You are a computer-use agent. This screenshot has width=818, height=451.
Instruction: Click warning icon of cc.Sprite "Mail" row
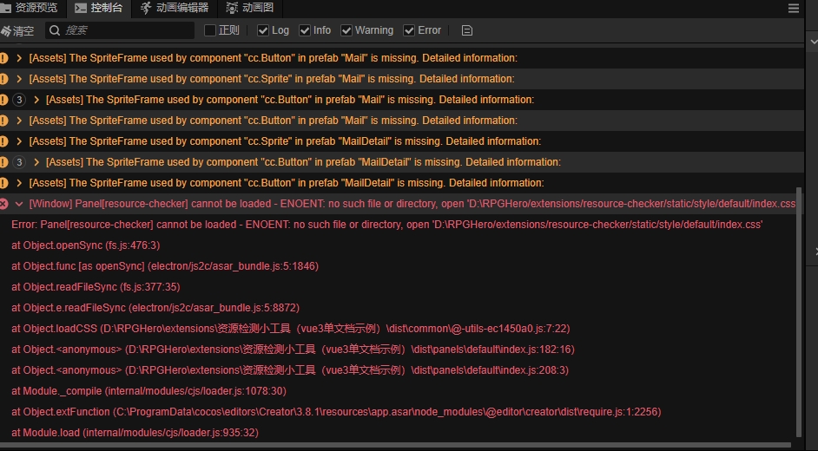tap(3, 79)
